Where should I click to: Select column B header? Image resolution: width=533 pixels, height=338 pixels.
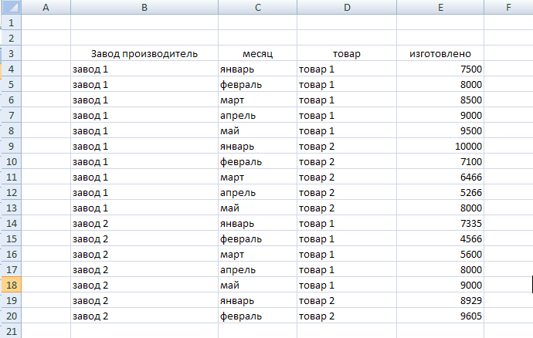tap(144, 7)
